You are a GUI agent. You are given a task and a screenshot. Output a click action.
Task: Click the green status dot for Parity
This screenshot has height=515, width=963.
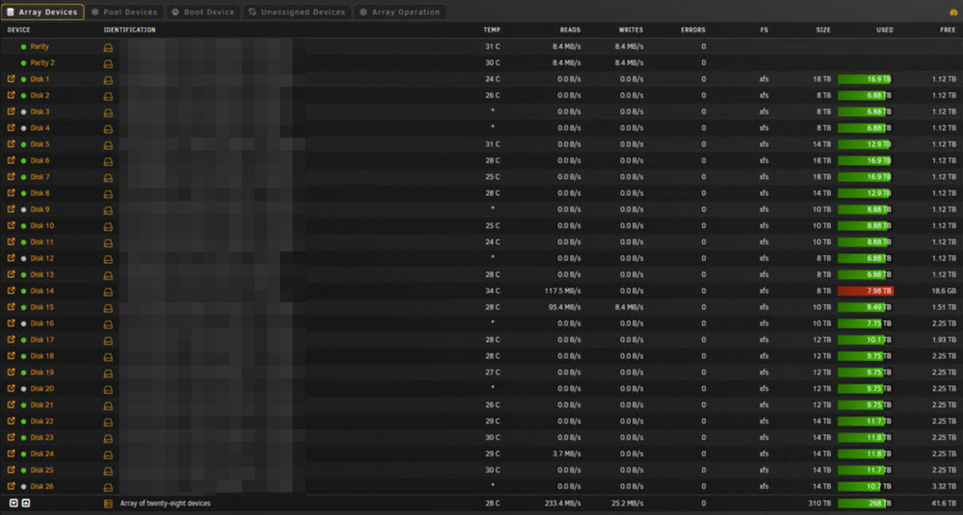pyautogui.click(x=23, y=46)
